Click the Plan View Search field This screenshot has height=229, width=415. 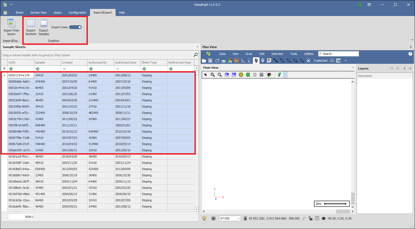coord(339,54)
